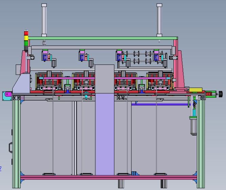Click the door handle on the left side
This screenshot has width=226, height=190.
click(11, 147)
